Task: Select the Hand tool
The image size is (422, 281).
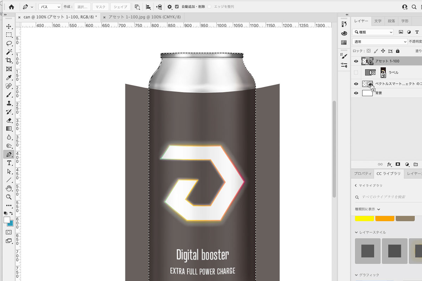Action: tap(9, 189)
